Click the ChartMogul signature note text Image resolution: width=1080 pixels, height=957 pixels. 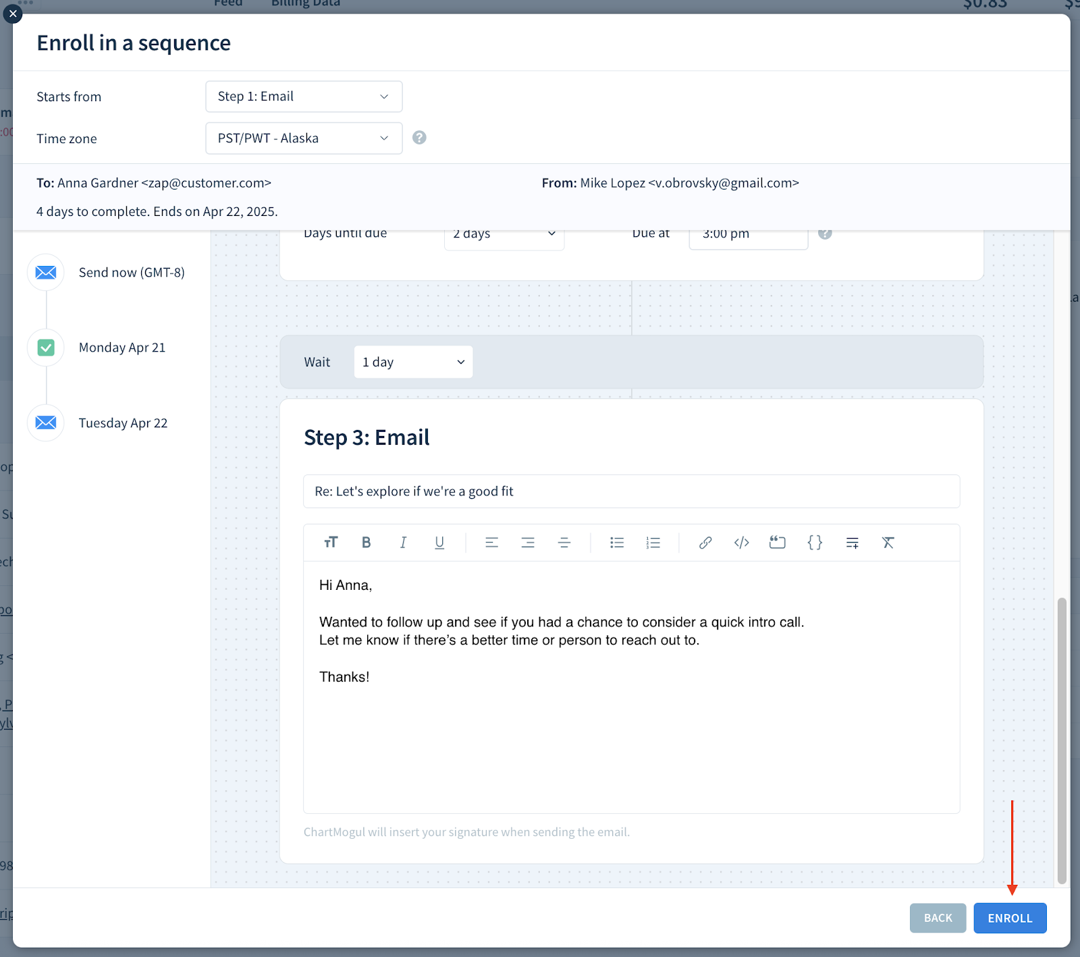pyautogui.click(x=466, y=832)
